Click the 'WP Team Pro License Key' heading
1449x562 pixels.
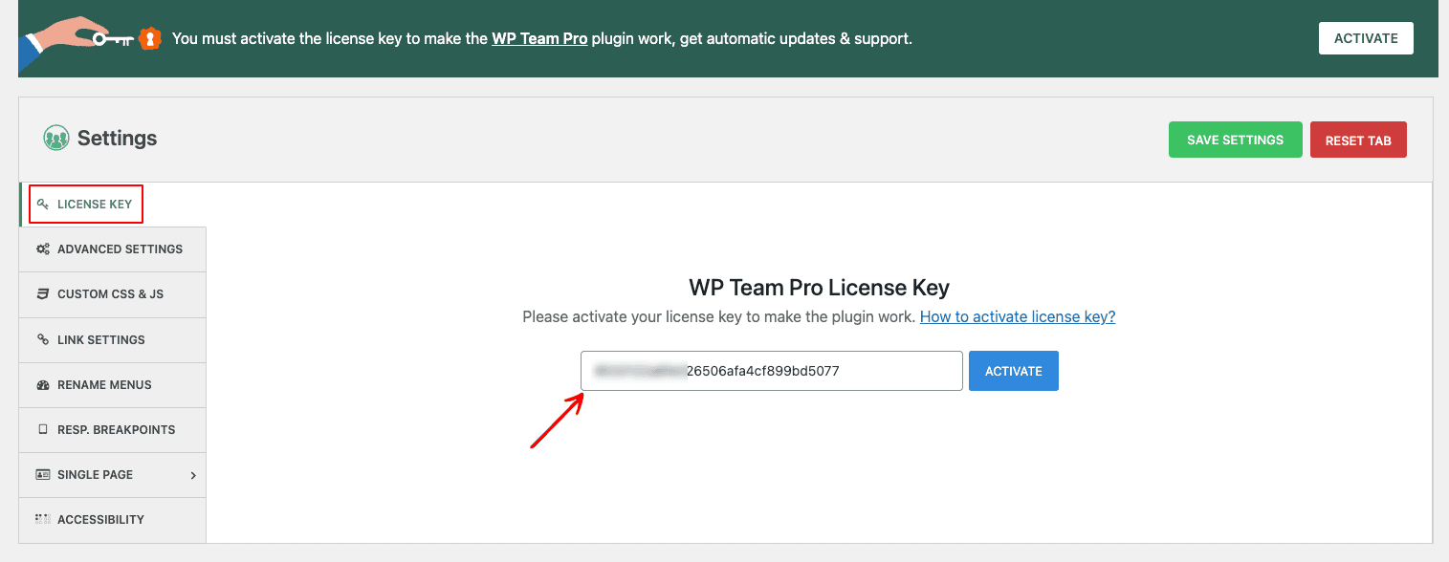click(x=819, y=288)
